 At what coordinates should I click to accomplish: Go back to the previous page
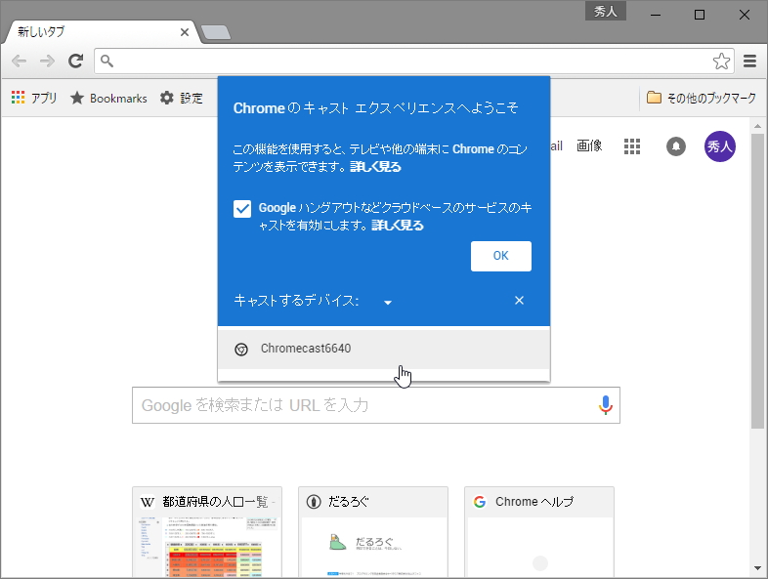[20, 62]
